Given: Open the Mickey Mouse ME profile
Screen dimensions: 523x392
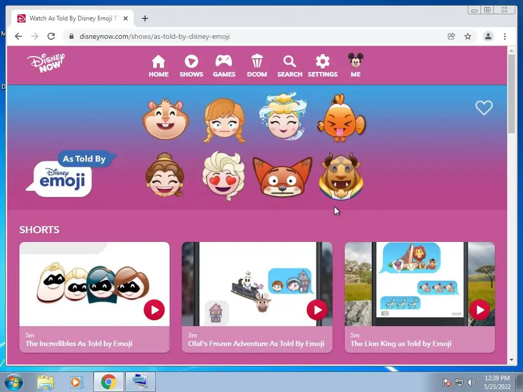Looking at the screenshot, I should pos(355,65).
